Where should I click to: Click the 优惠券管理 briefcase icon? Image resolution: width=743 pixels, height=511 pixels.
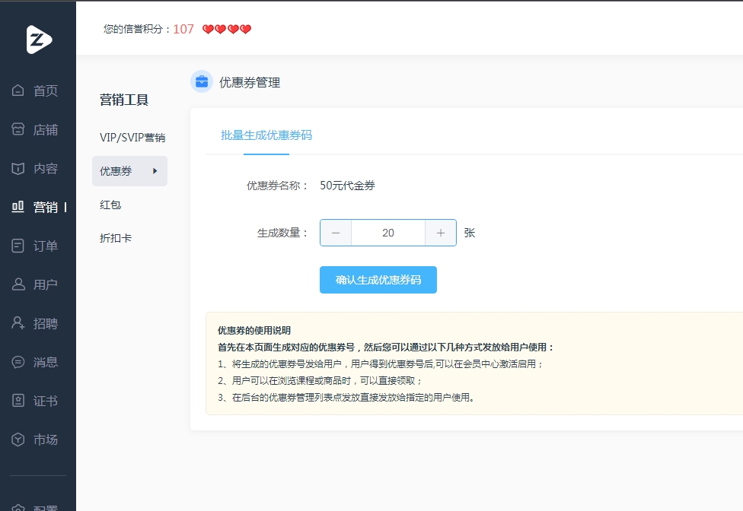[x=202, y=81]
